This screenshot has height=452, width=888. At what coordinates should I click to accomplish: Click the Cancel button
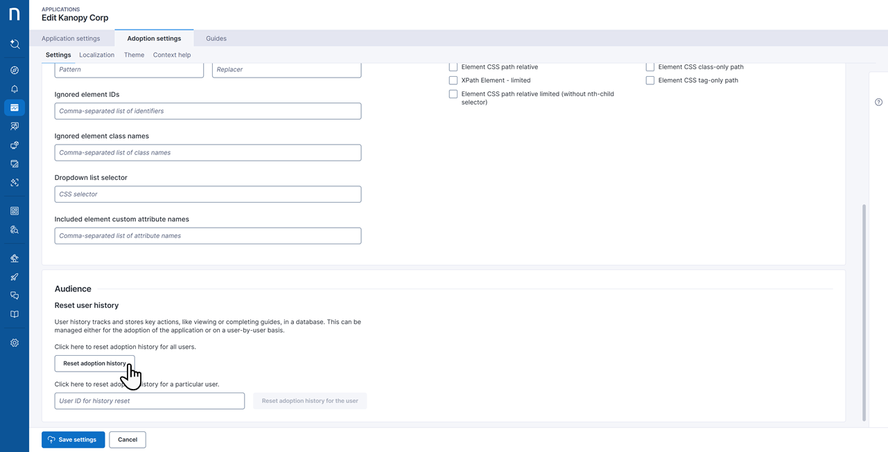128,440
